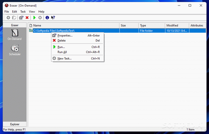Screen dimensions: 209x134
Task: Click the 1 Item status bar text
Action: click(190, 129)
